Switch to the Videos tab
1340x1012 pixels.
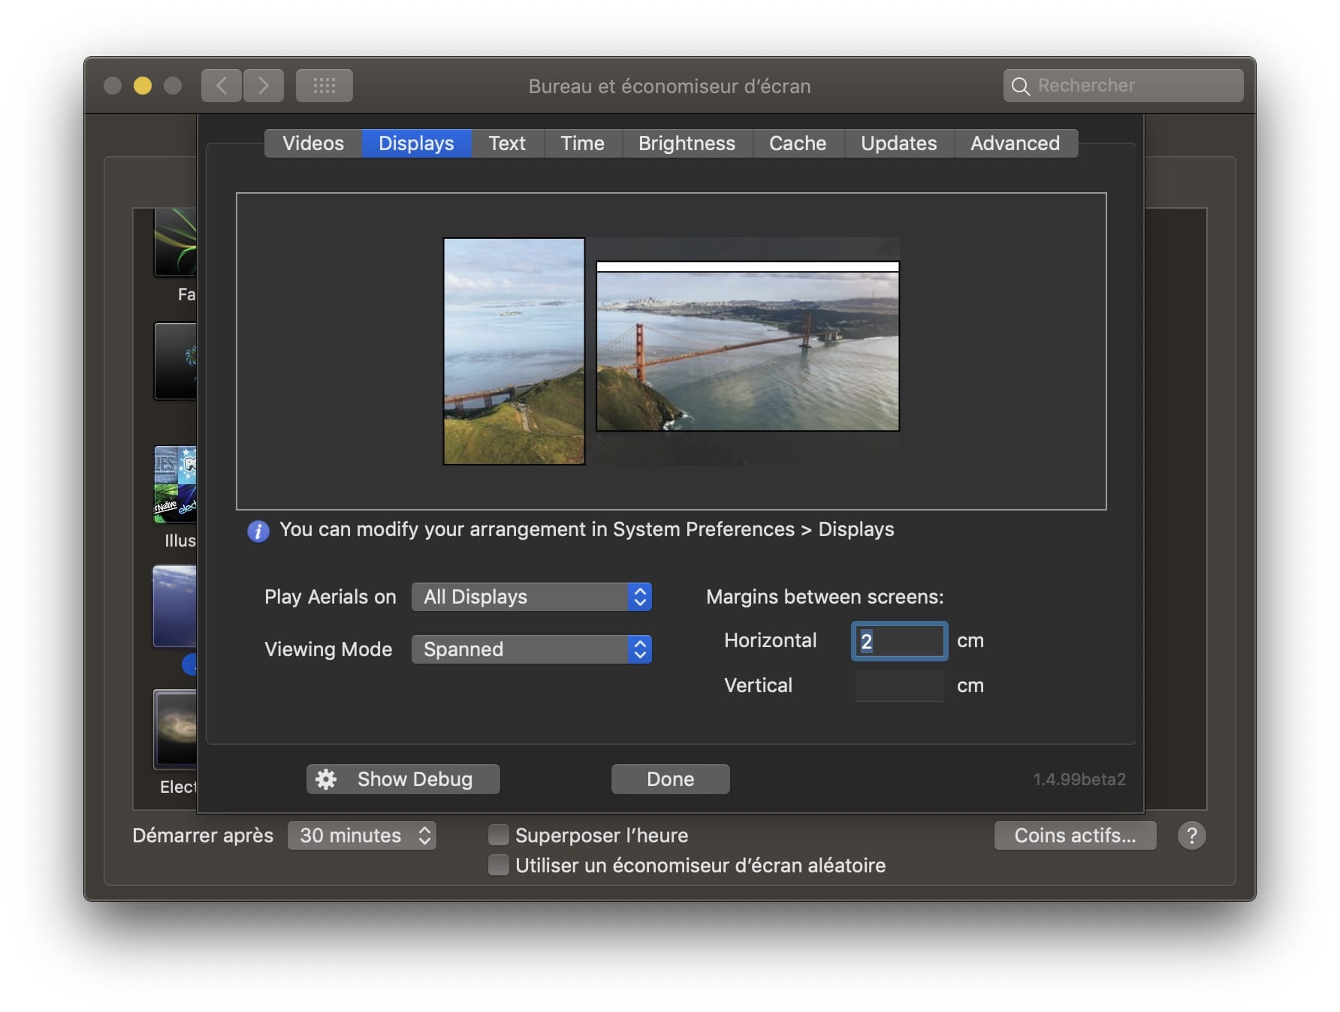click(x=313, y=143)
